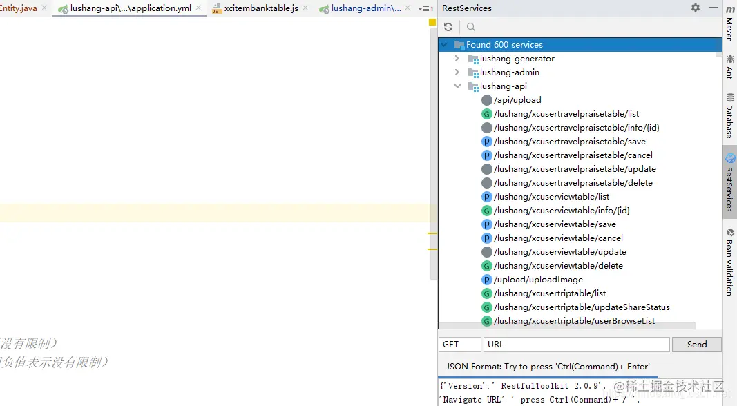
Task: Open the Maven tool window
Action: coord(730,23)
